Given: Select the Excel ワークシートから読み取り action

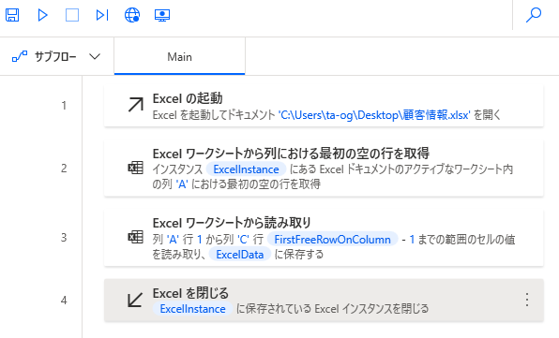Looking at the screenshot, I should click(x=324, y=238).
